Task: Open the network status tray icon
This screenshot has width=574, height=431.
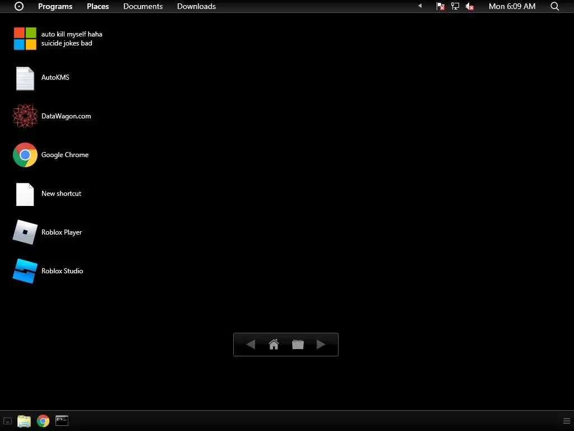Action: tap(455, 6)
